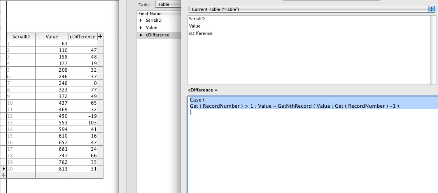This screenshot has width=438, height=193.
Task: Click the current record arrow at row 20
Action: coord(4,169)
